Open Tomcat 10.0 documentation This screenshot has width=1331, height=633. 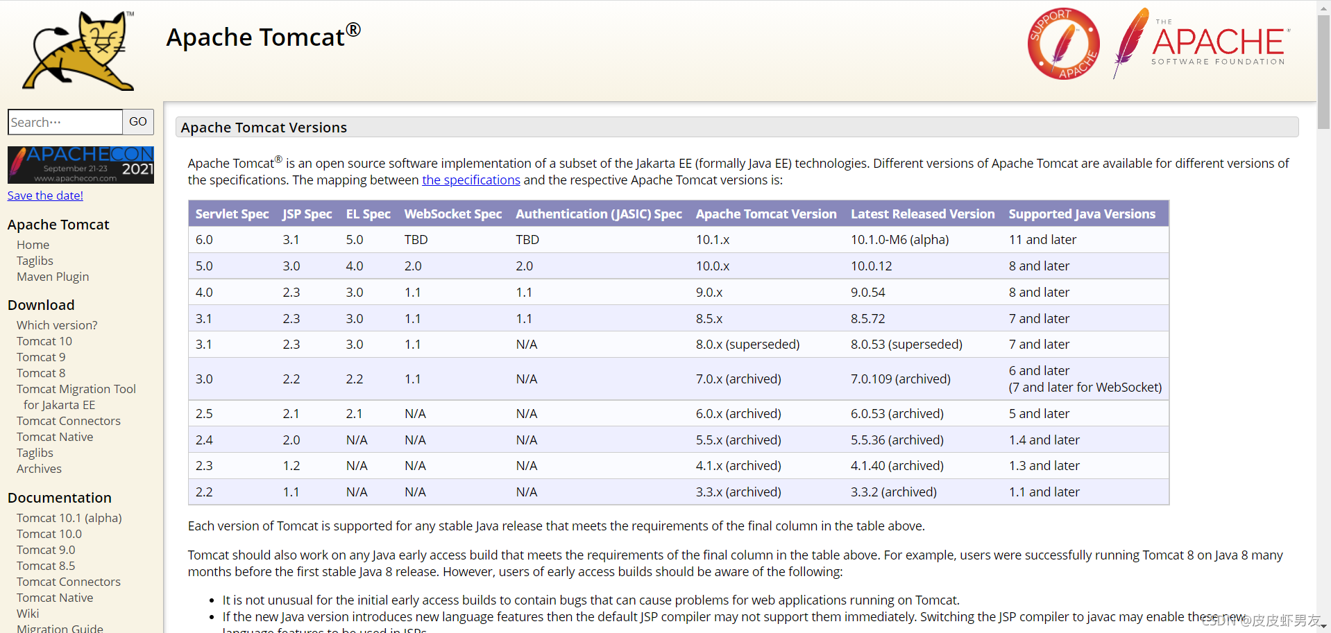pyautogui.click(x=49, y=534)
